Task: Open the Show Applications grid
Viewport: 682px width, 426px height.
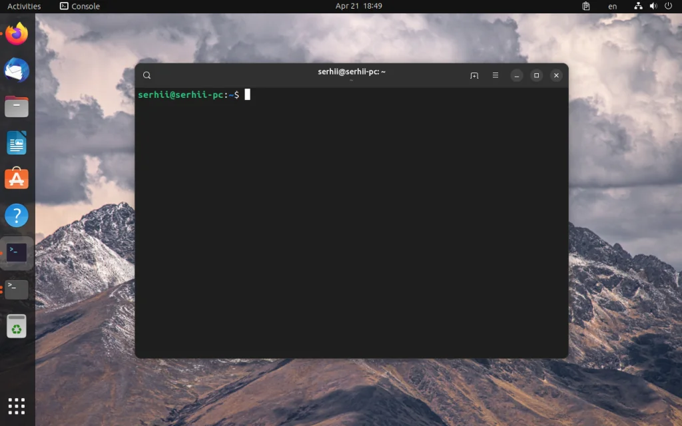Action: click(x=16, y=405)
